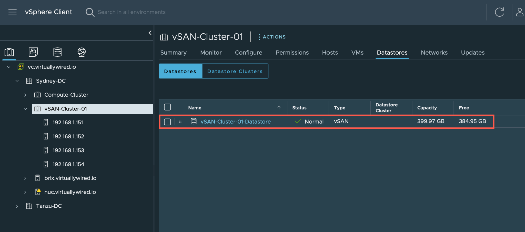This screenshot has height=232, width=525.
Task: Click the vSAN-Cluster-01 tree cluster icon
Action: pyautogui.click(x=37, y=109)
